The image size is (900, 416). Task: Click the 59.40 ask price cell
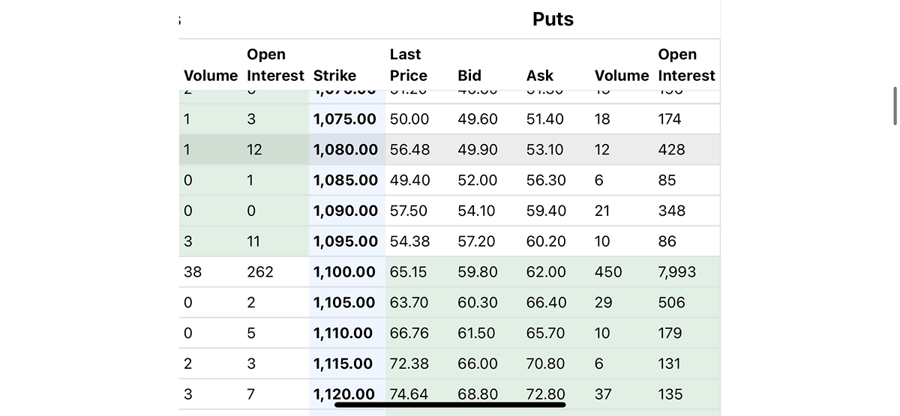tap(546, 211)
